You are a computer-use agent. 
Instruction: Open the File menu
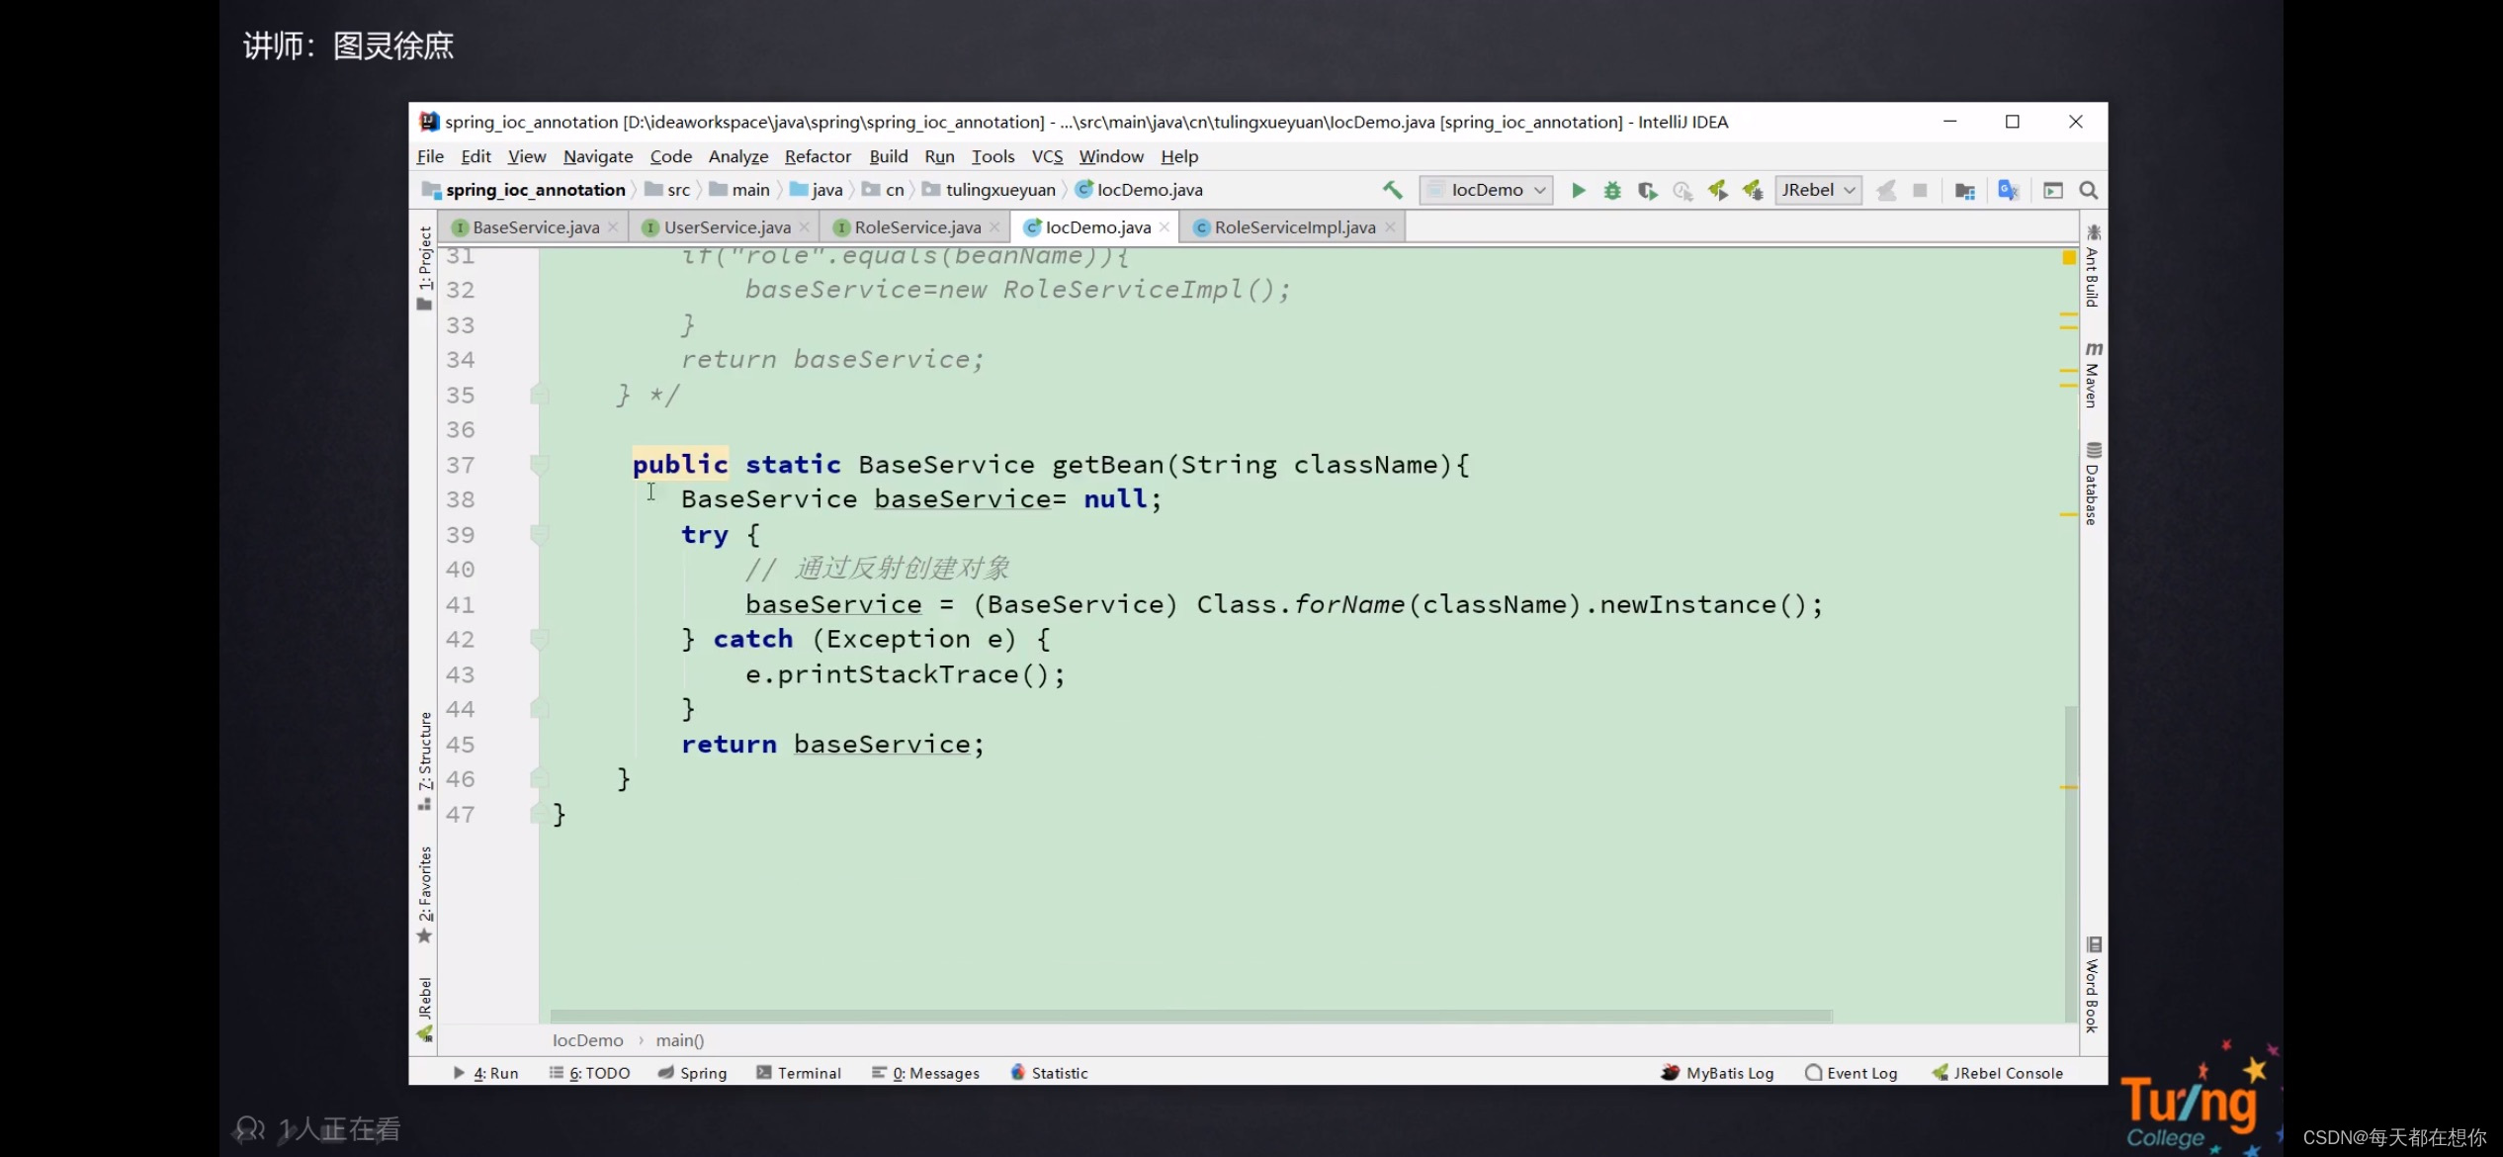[430, 156]
